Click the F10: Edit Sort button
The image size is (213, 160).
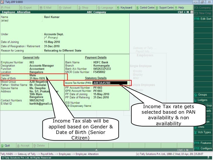[x=203, y=19]
